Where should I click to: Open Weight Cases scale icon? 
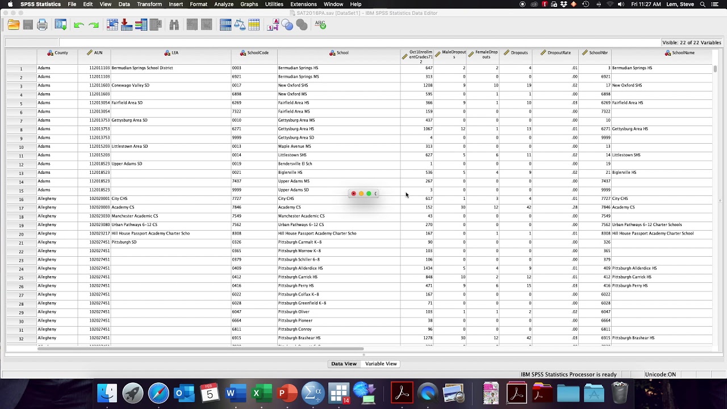[240, 24]
